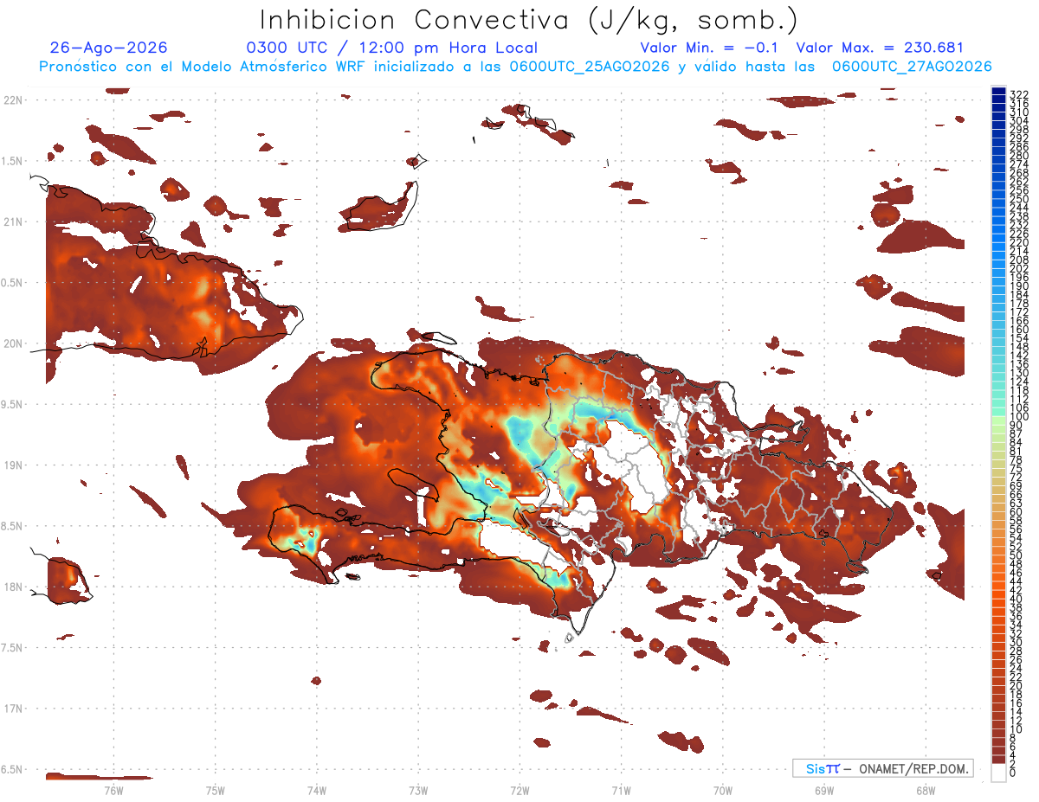Click the "71W" longitude label
The height and width of the screenshot is (802, 1039).
click(x=621, y=790)
